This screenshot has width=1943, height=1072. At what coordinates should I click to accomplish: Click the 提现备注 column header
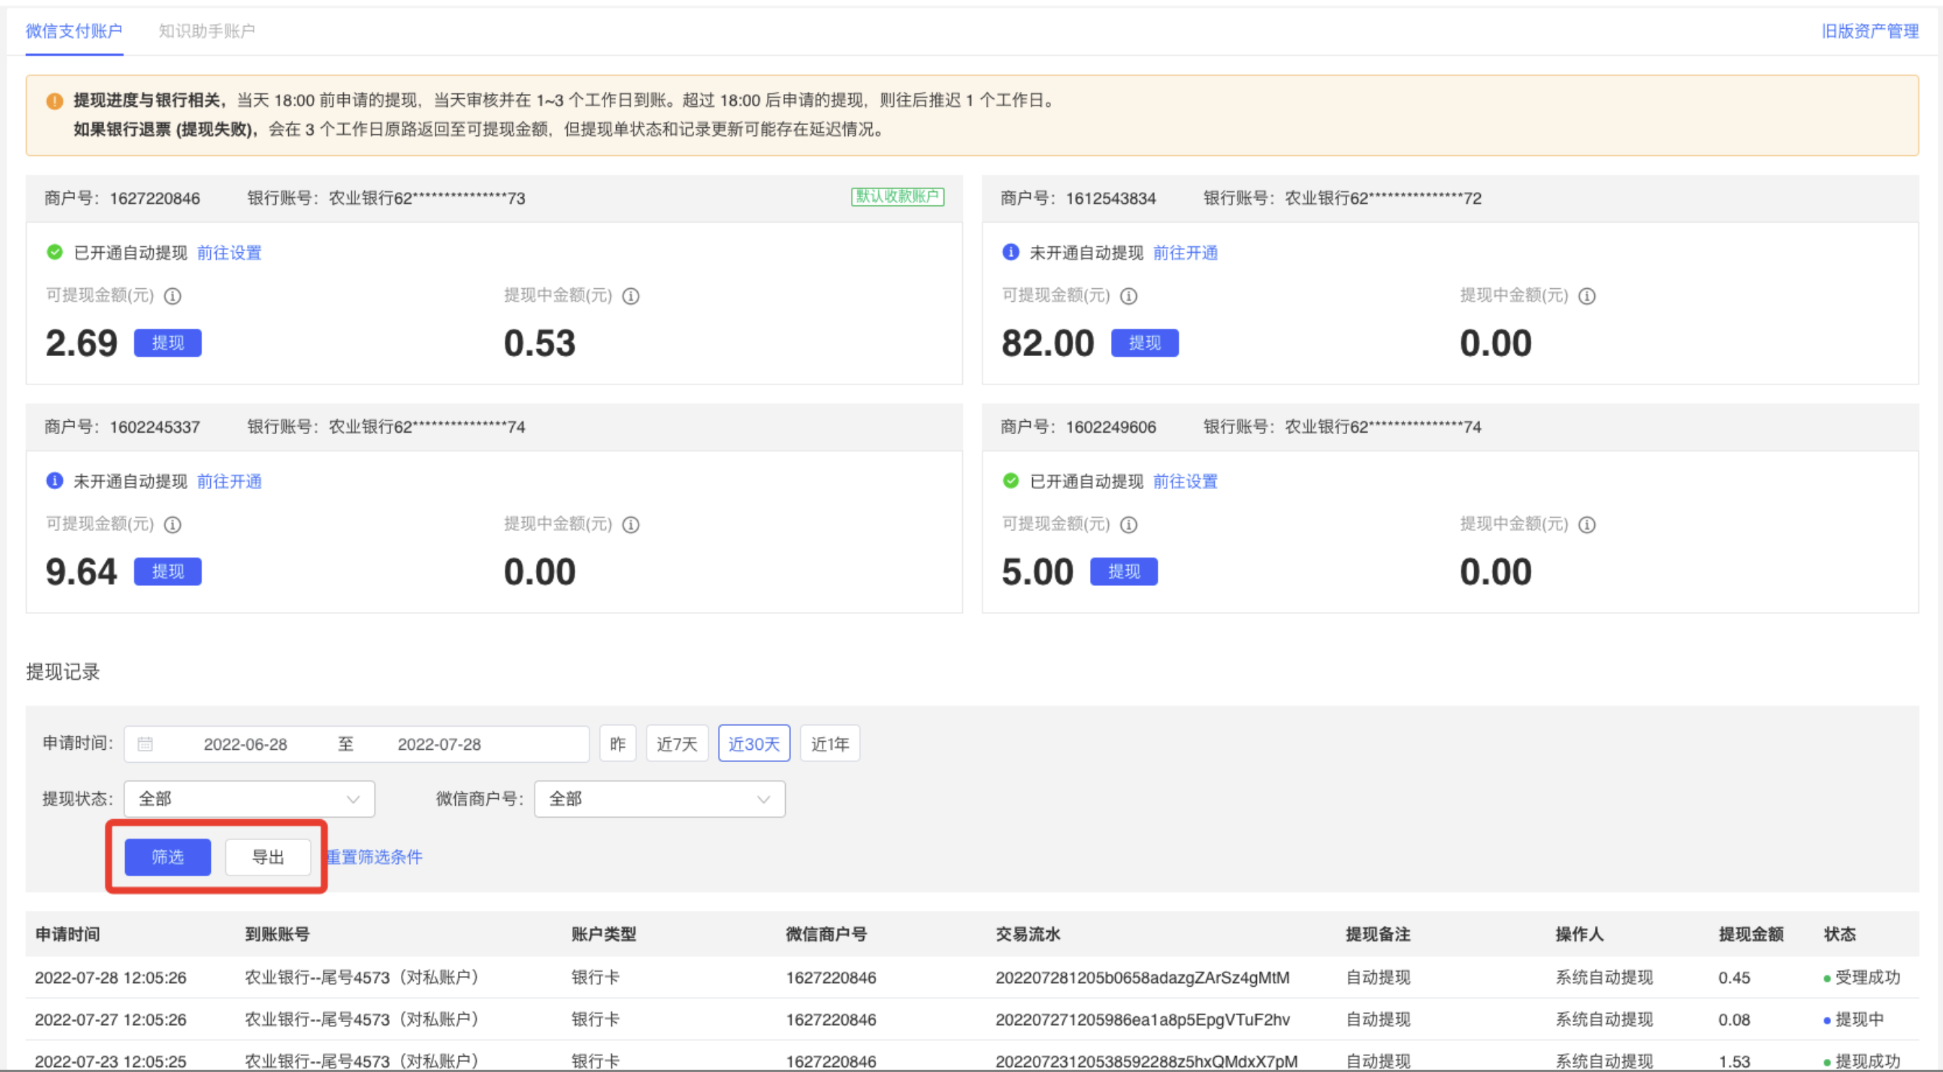coord(1378,934)
